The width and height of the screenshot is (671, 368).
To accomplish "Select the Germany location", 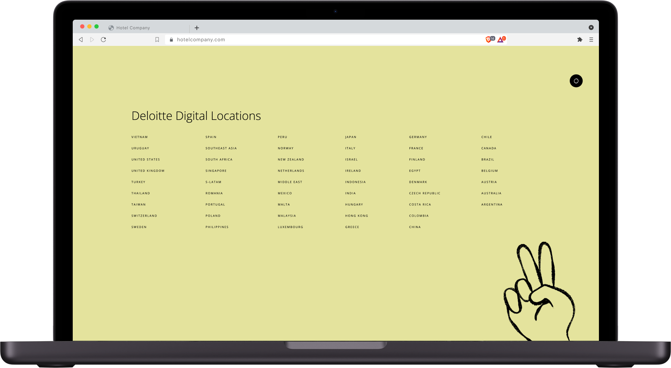I will [418, 137].
